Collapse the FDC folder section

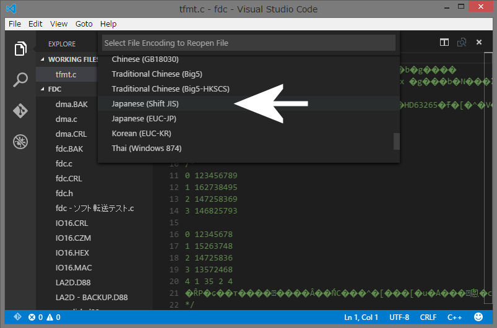[43, 89]
